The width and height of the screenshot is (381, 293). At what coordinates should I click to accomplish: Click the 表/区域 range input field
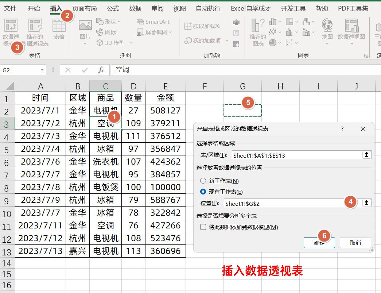pos(297,155)
